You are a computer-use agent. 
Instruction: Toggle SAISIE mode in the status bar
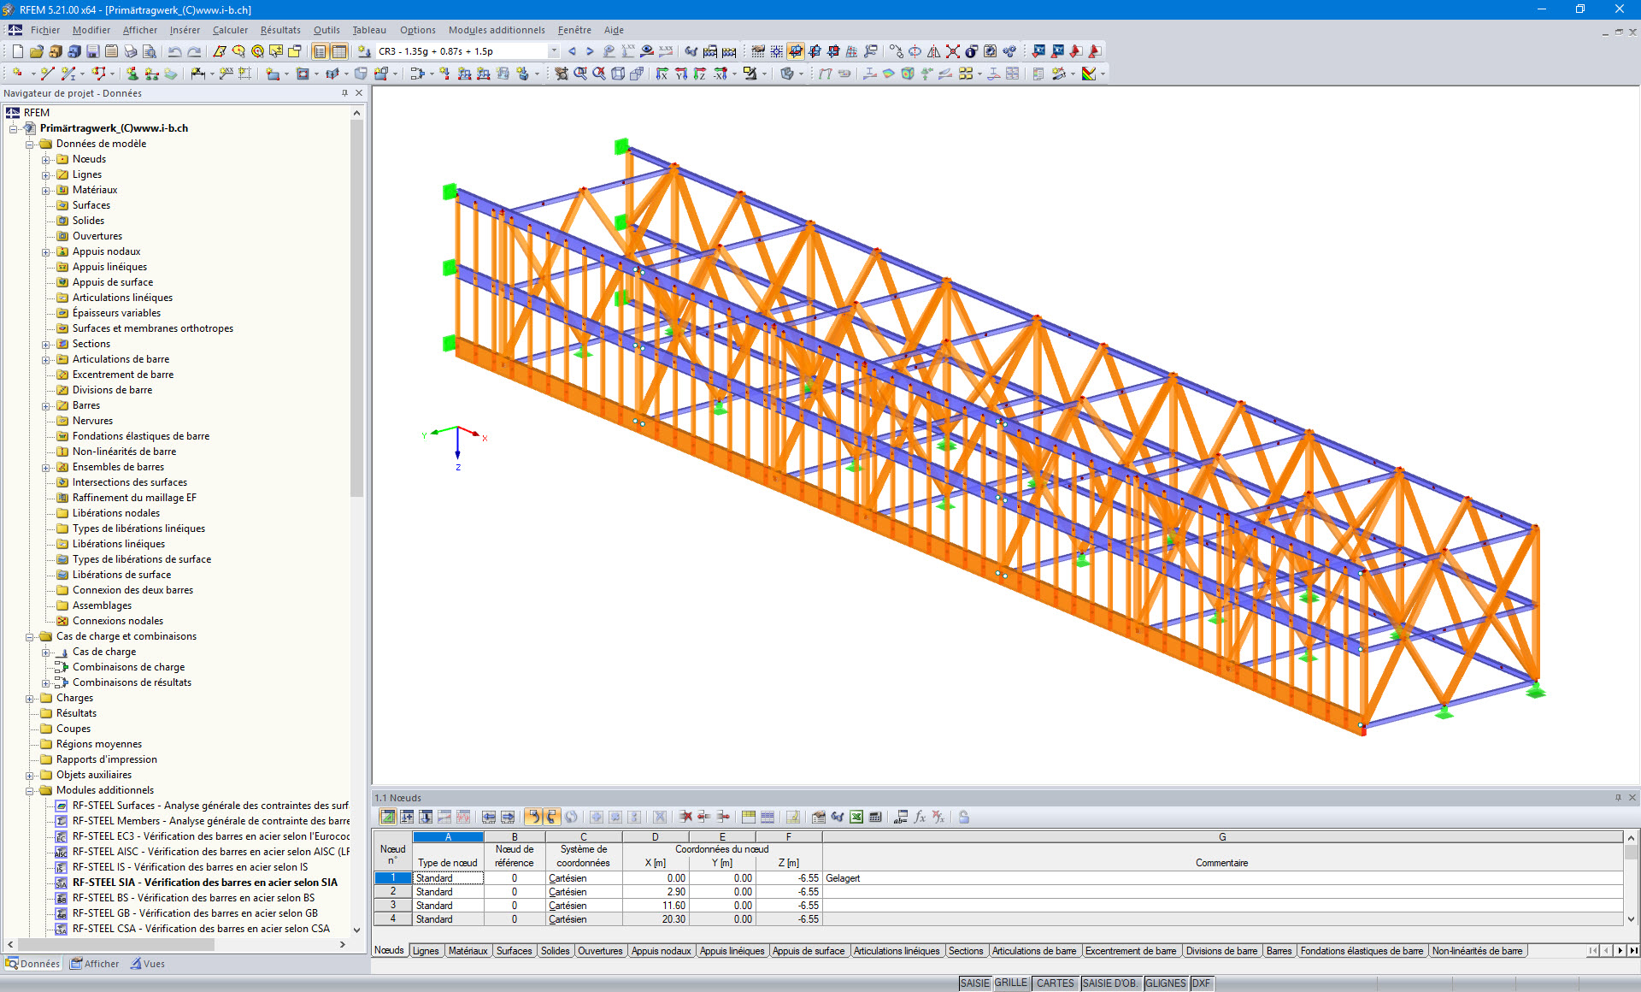pyautogui.click(x=974, y=983)
